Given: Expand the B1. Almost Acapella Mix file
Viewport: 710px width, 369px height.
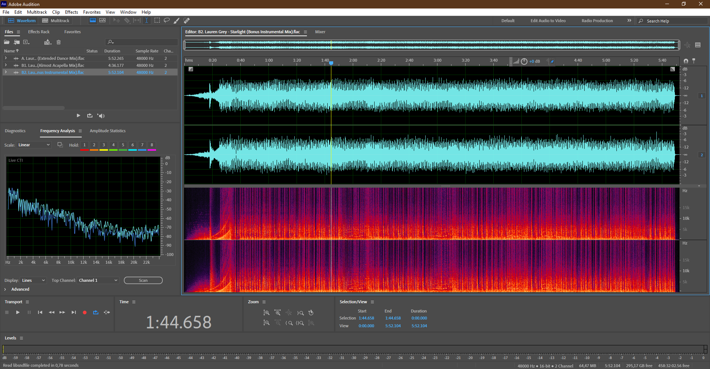Looking at the screenshot, I should [6, 65].
